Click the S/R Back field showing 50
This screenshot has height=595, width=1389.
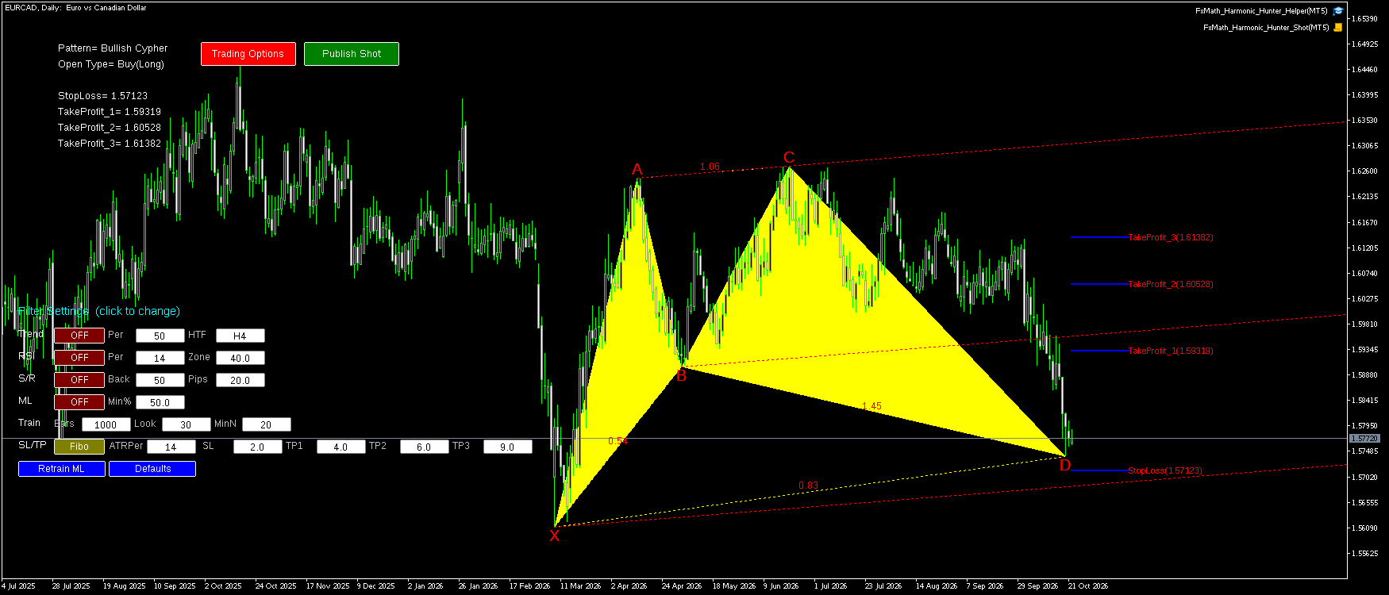point(160,380)
